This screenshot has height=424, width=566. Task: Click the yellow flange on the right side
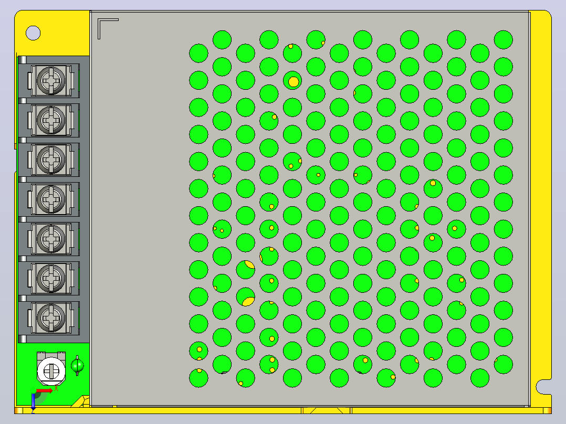pyautogui.click(x=540, y=202)
